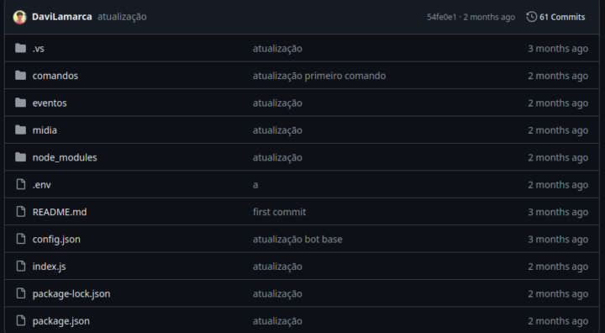
Task: Open commit hash 54fe0e1
Action: pos(441,17)
